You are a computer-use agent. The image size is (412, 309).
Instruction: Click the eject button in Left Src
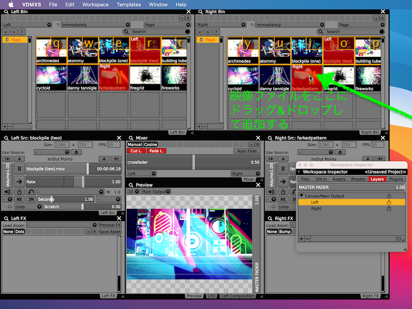[76, 152]
